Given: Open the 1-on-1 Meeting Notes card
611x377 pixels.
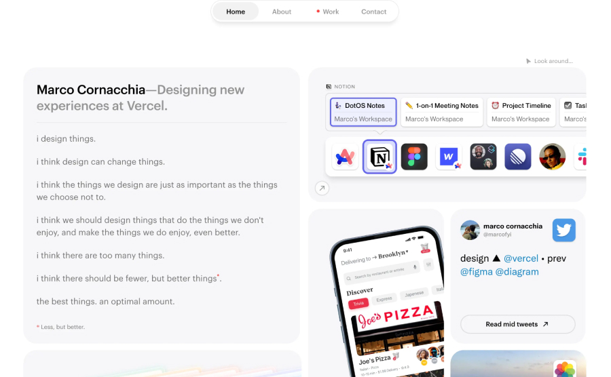Looking at the screenshot, I should coord(441,112).
